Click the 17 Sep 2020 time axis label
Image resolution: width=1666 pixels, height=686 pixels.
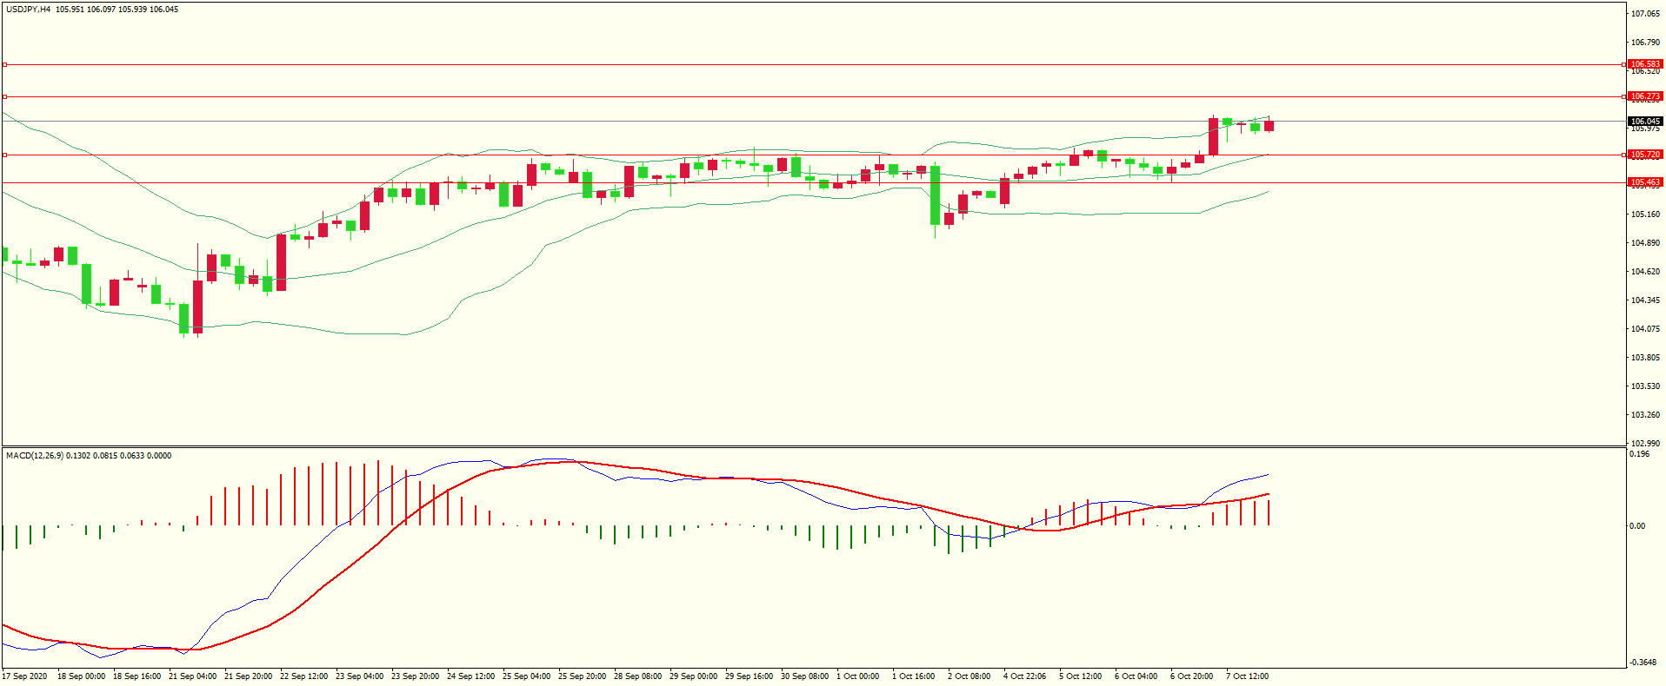click(x=25, y=676)
